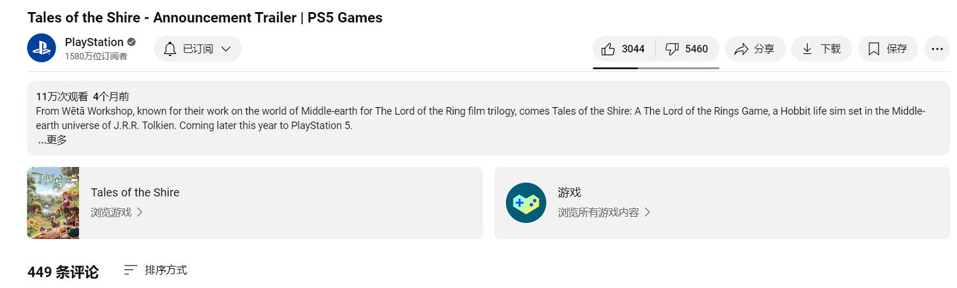Click the gaming controller category icon
The image size is (957, 288).
pyautogui.click(x=526, y=203)
